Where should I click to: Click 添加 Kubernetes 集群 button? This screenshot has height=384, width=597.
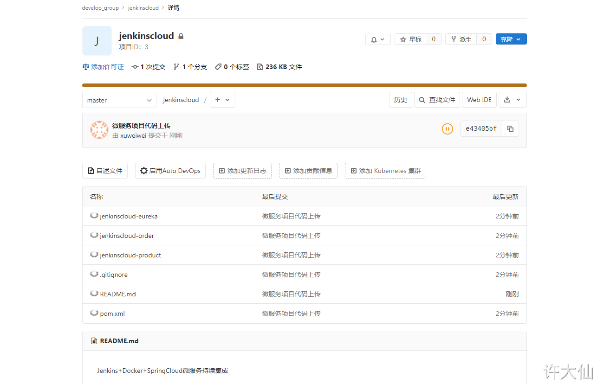[x=385, y=171]
